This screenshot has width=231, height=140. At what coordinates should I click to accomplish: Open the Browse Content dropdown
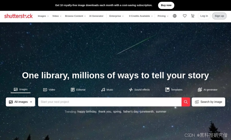click(x=75, y=16)
